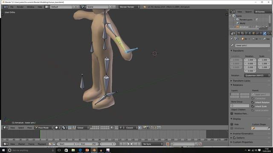Click the current frame slider field
The image size is (273, 153).
[x=108, y=144]
